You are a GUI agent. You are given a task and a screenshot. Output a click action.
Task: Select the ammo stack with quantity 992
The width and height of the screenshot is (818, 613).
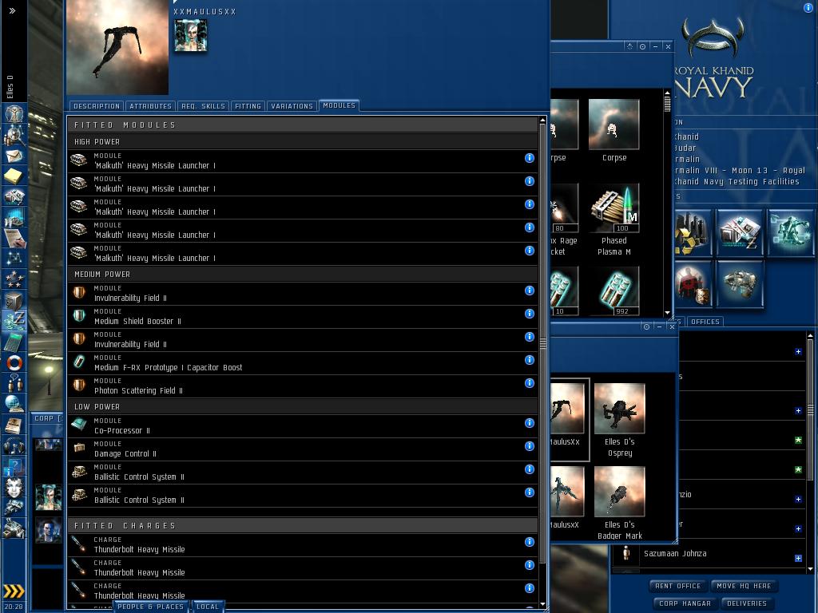tap(614, 291)
